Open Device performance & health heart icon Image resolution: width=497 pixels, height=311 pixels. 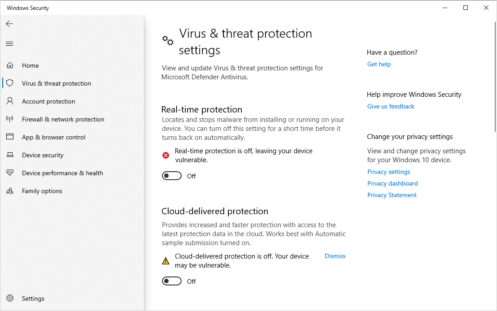click(10, 173)
